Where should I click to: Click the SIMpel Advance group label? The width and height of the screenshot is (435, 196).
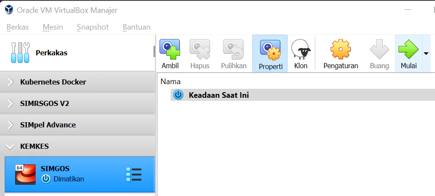[48, 125]
